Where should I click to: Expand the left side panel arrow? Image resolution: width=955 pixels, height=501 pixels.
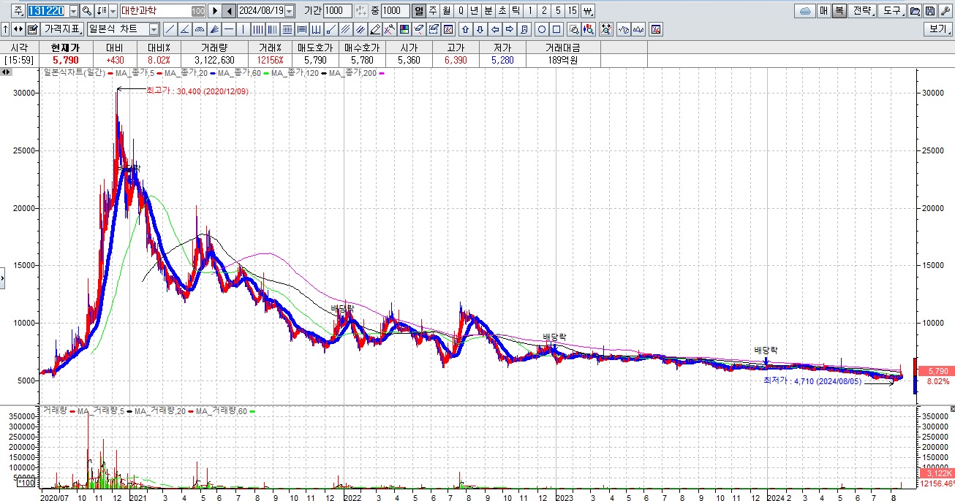(x=3, y=278)
